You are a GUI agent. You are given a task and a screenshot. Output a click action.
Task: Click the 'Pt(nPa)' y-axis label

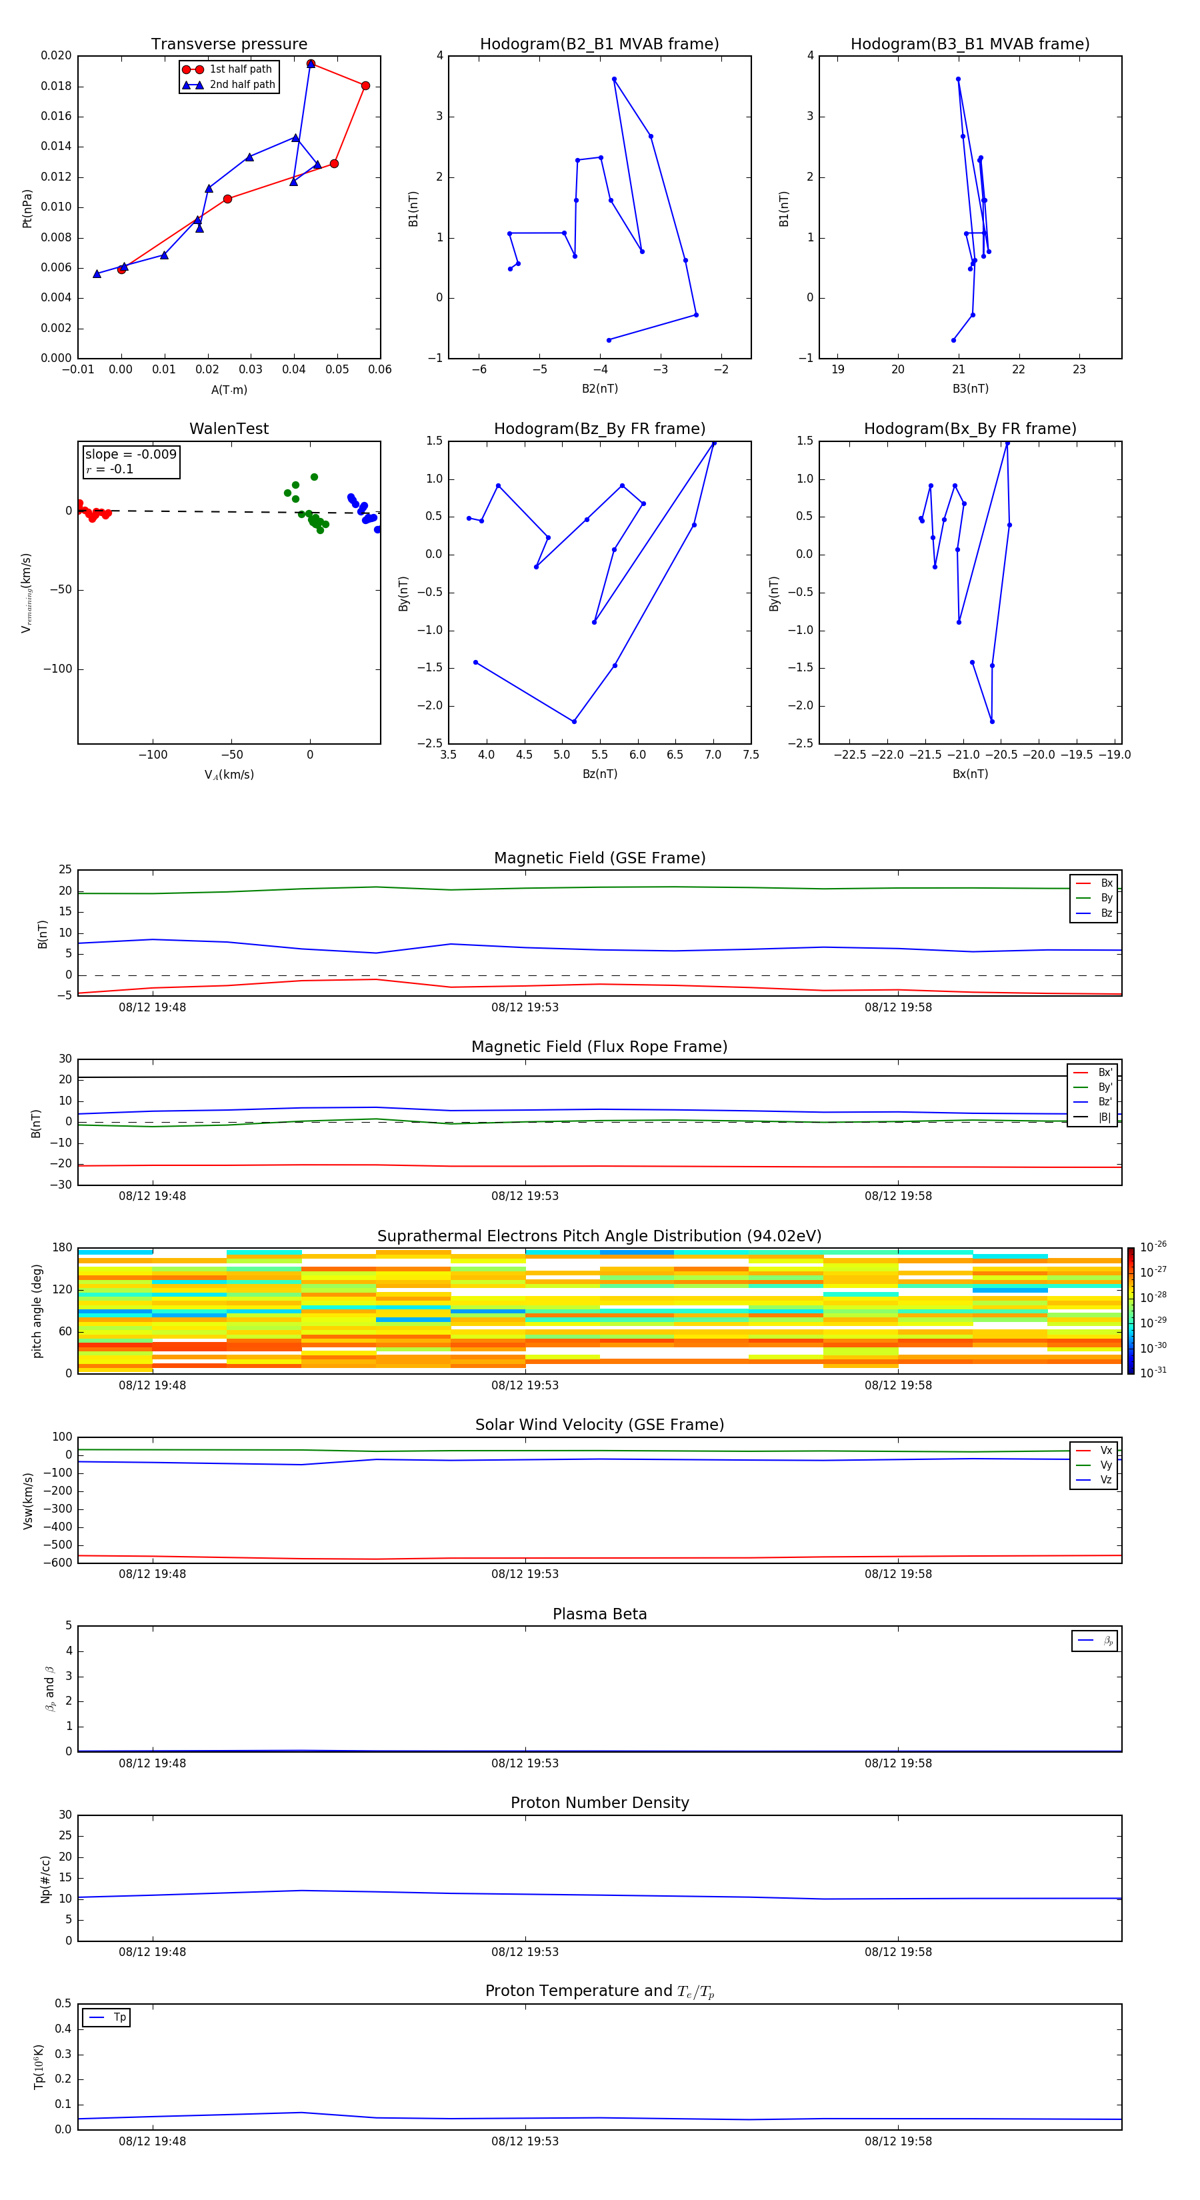pos(27,209)
